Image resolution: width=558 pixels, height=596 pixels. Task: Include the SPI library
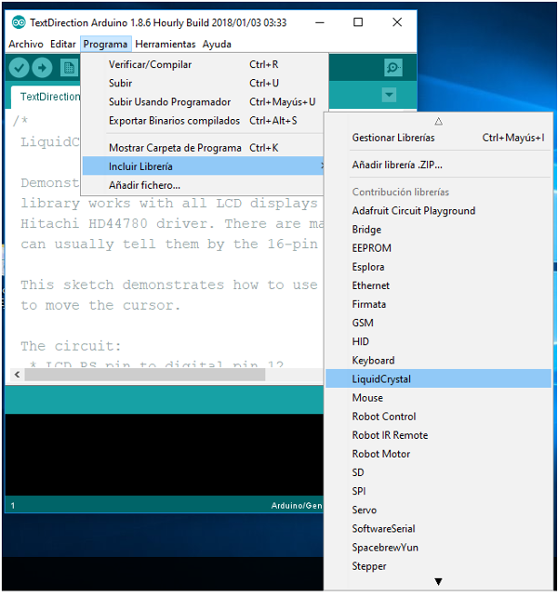coord(438,491)
